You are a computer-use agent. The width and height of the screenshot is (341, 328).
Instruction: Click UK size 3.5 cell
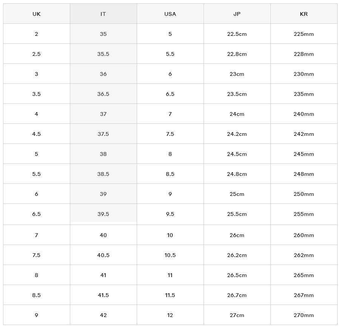click(x=36, y=94)
